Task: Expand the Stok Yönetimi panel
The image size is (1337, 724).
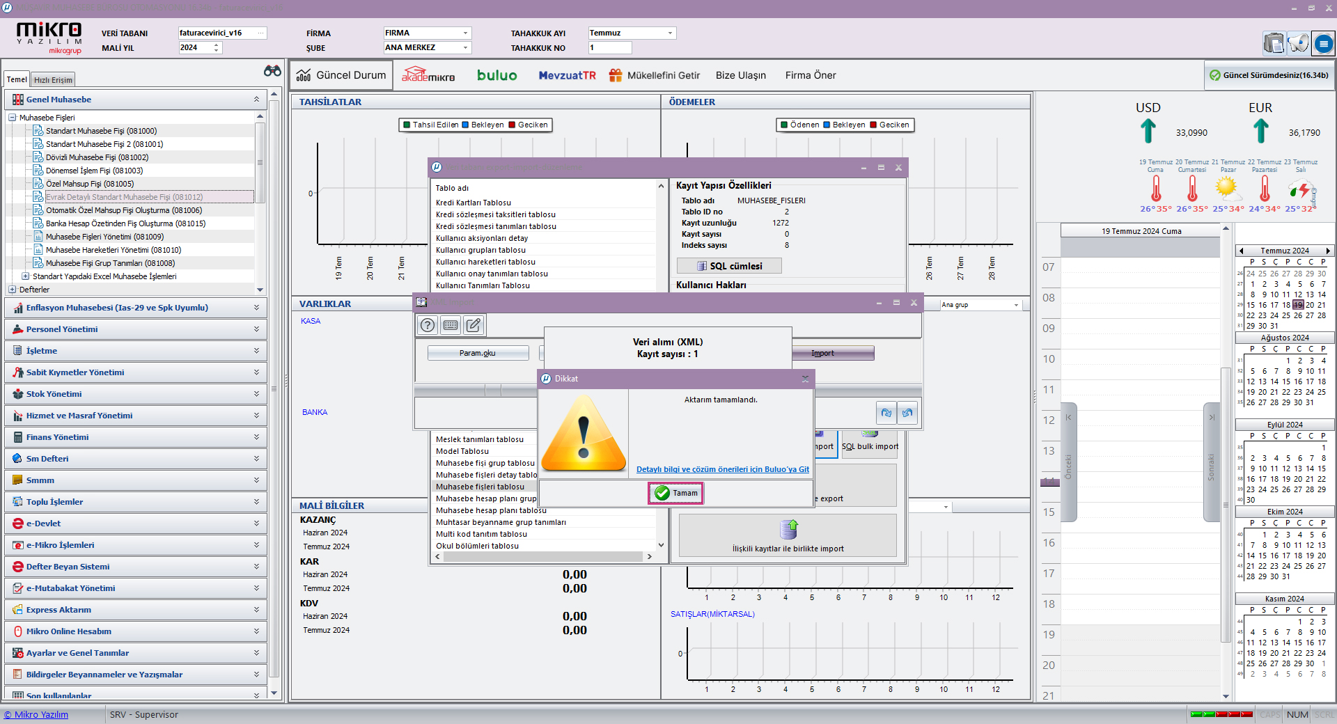Action: pyautogui.click(x=256, y=394)
